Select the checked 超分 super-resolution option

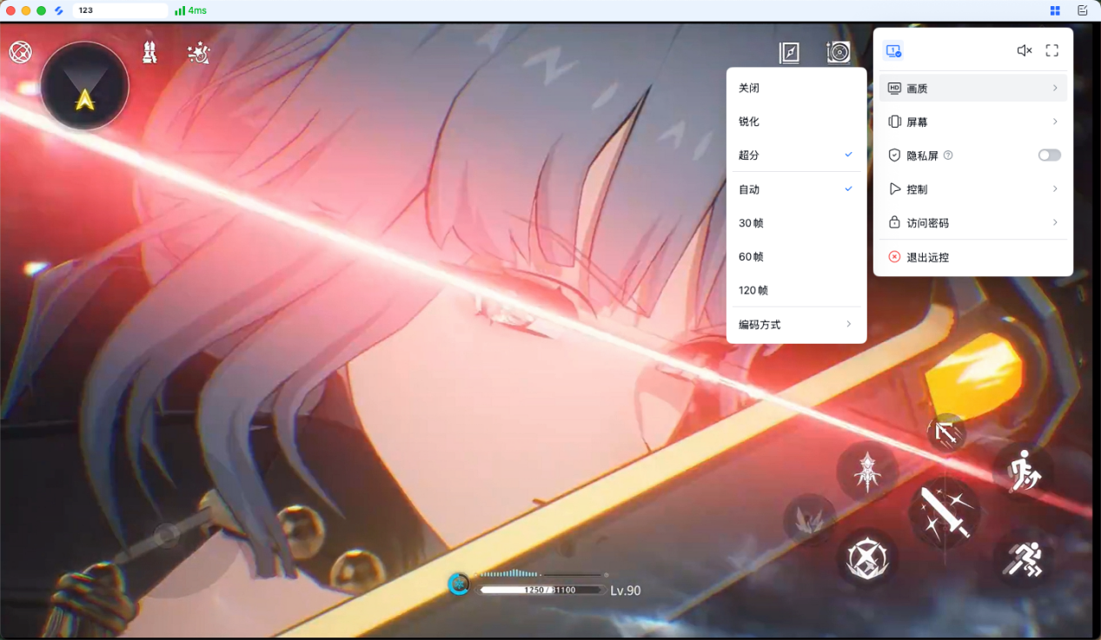tap(796, 155)
